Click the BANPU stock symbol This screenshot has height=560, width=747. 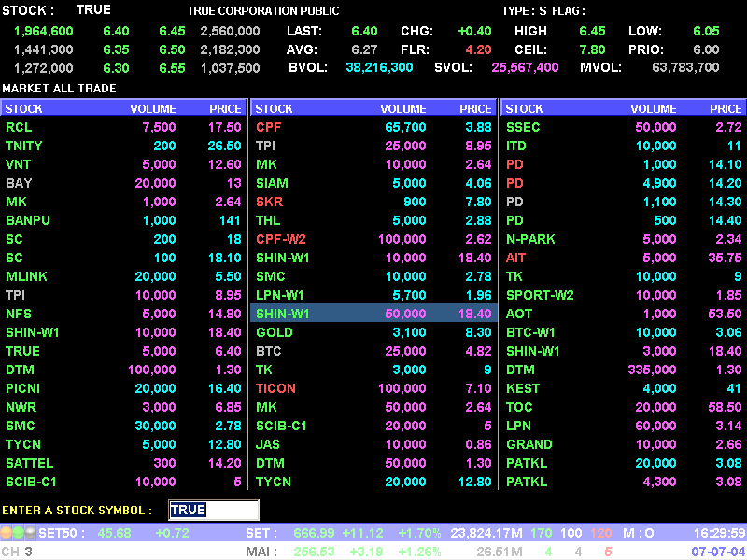pyautogui.click(x=28, y=220)
